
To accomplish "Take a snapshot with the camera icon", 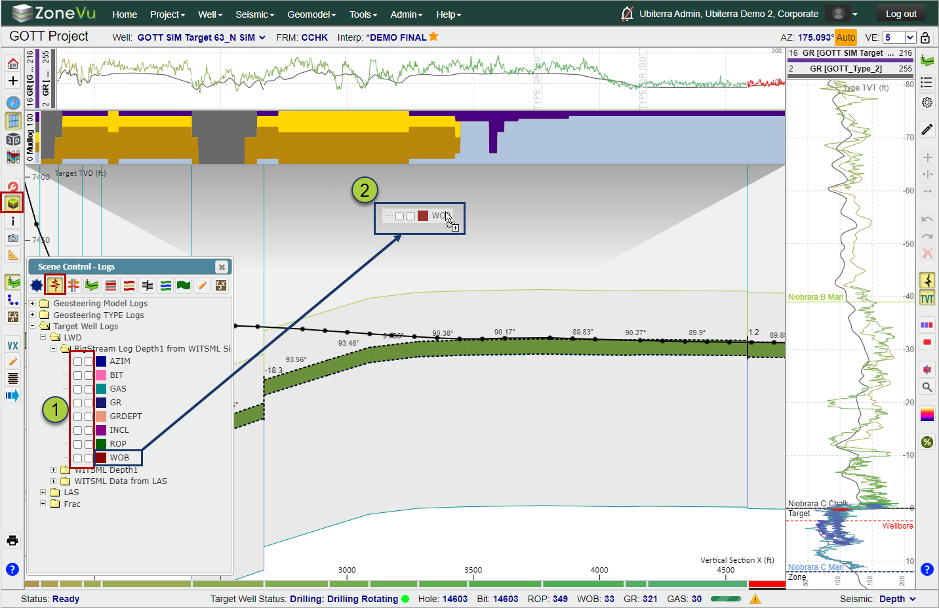I will (x=12, y=238).
